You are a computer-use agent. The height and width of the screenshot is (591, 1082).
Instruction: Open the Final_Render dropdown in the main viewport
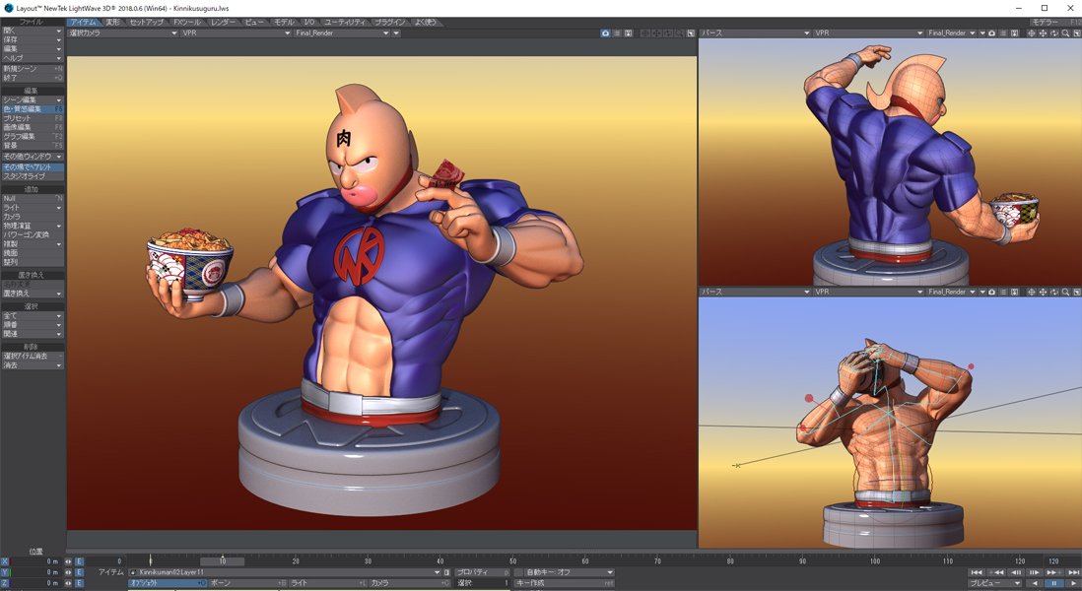(342, 33)
